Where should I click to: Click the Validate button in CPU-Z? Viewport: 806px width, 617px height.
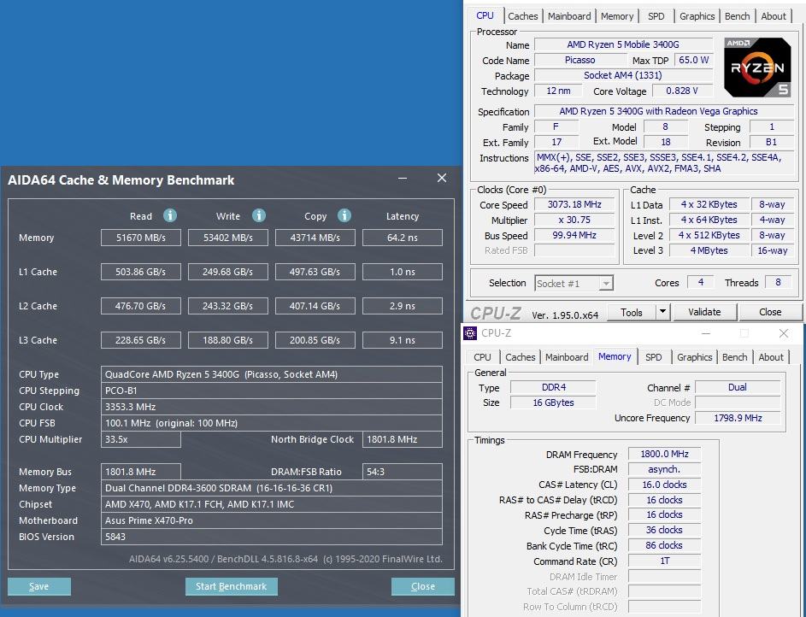704,312
